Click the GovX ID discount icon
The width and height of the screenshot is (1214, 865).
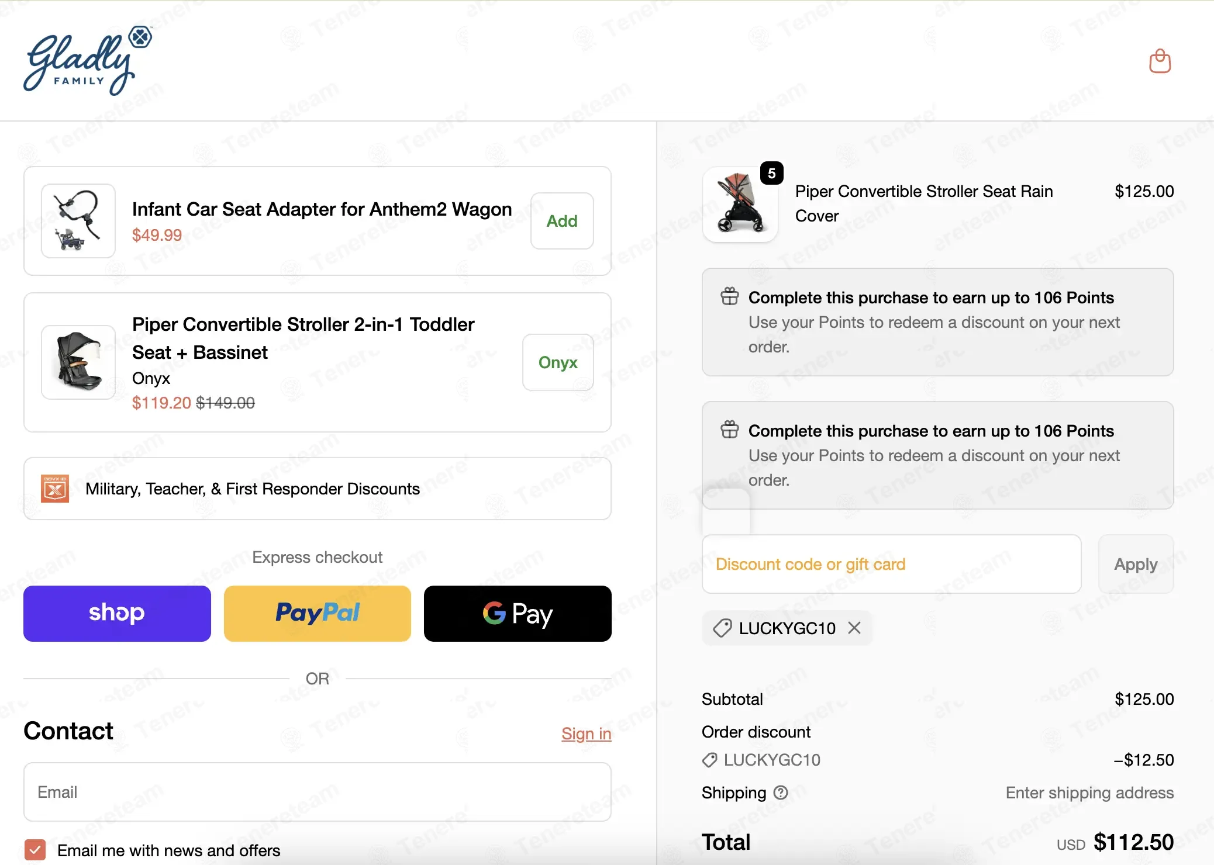[x=55, y=489]
